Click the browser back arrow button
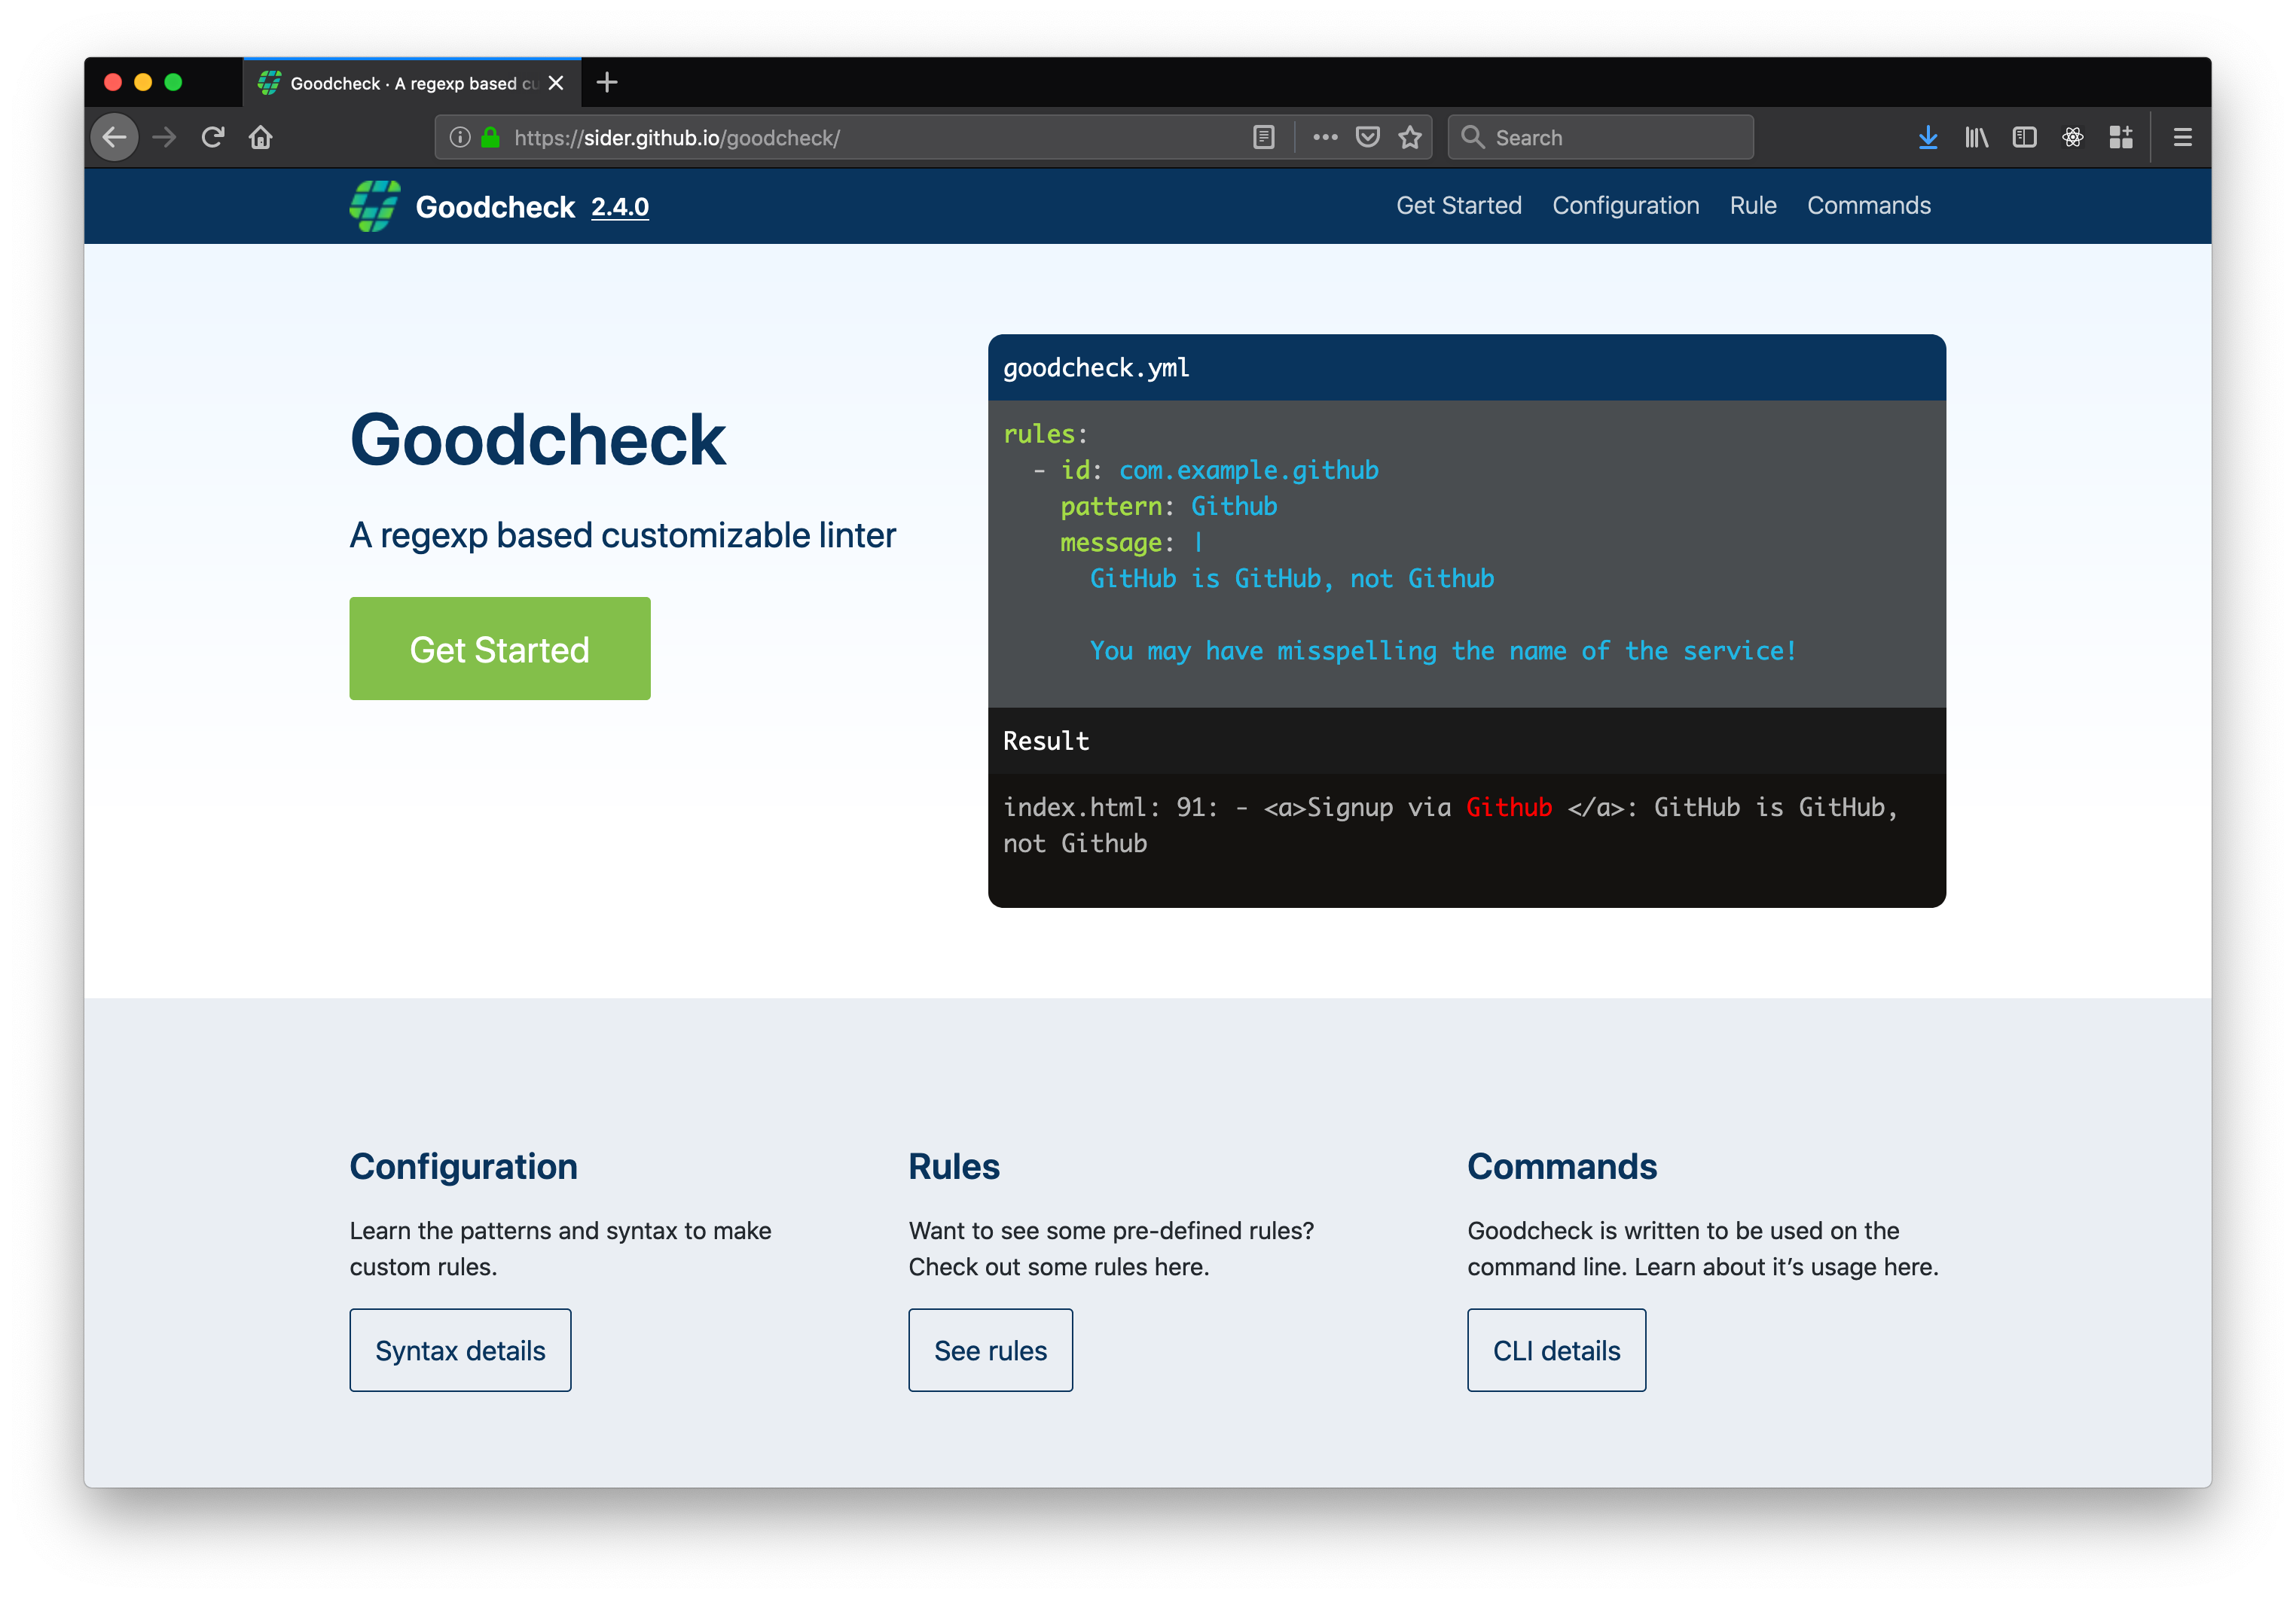Screen dimensions: 2296x1599 coord(115,138)
